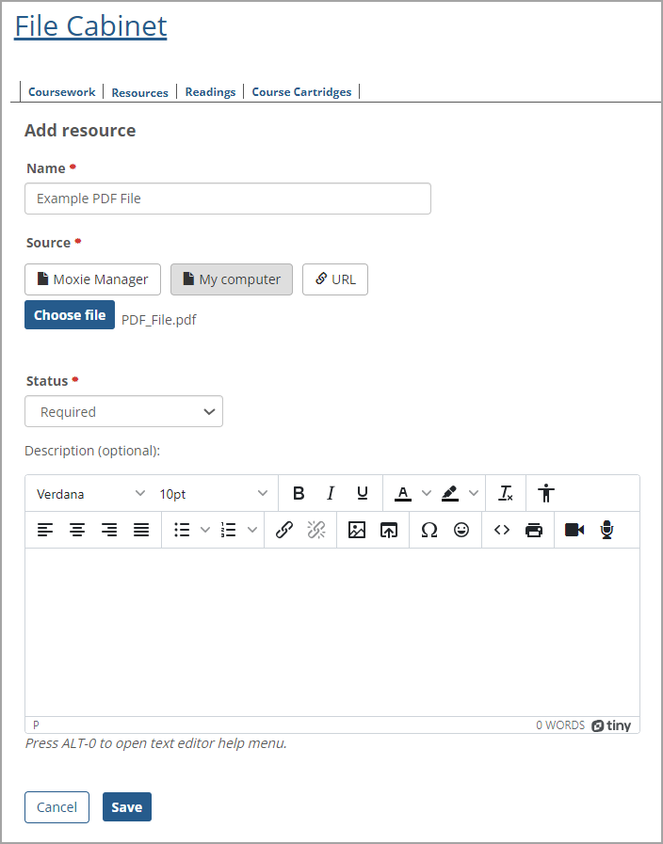Remove the selected link
This screenshot has width=663, height=844.
pyautogui.click(x=316, y=530)
